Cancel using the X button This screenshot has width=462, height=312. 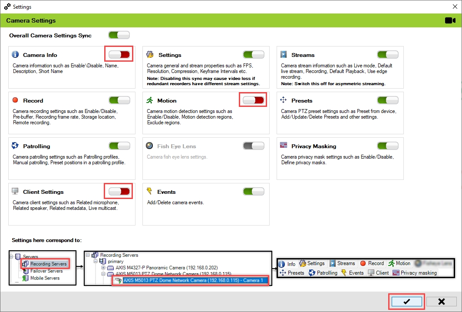(x=441, y=302)
